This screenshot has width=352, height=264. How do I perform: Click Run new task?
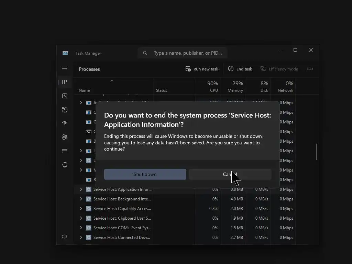(x=202, y=69)
